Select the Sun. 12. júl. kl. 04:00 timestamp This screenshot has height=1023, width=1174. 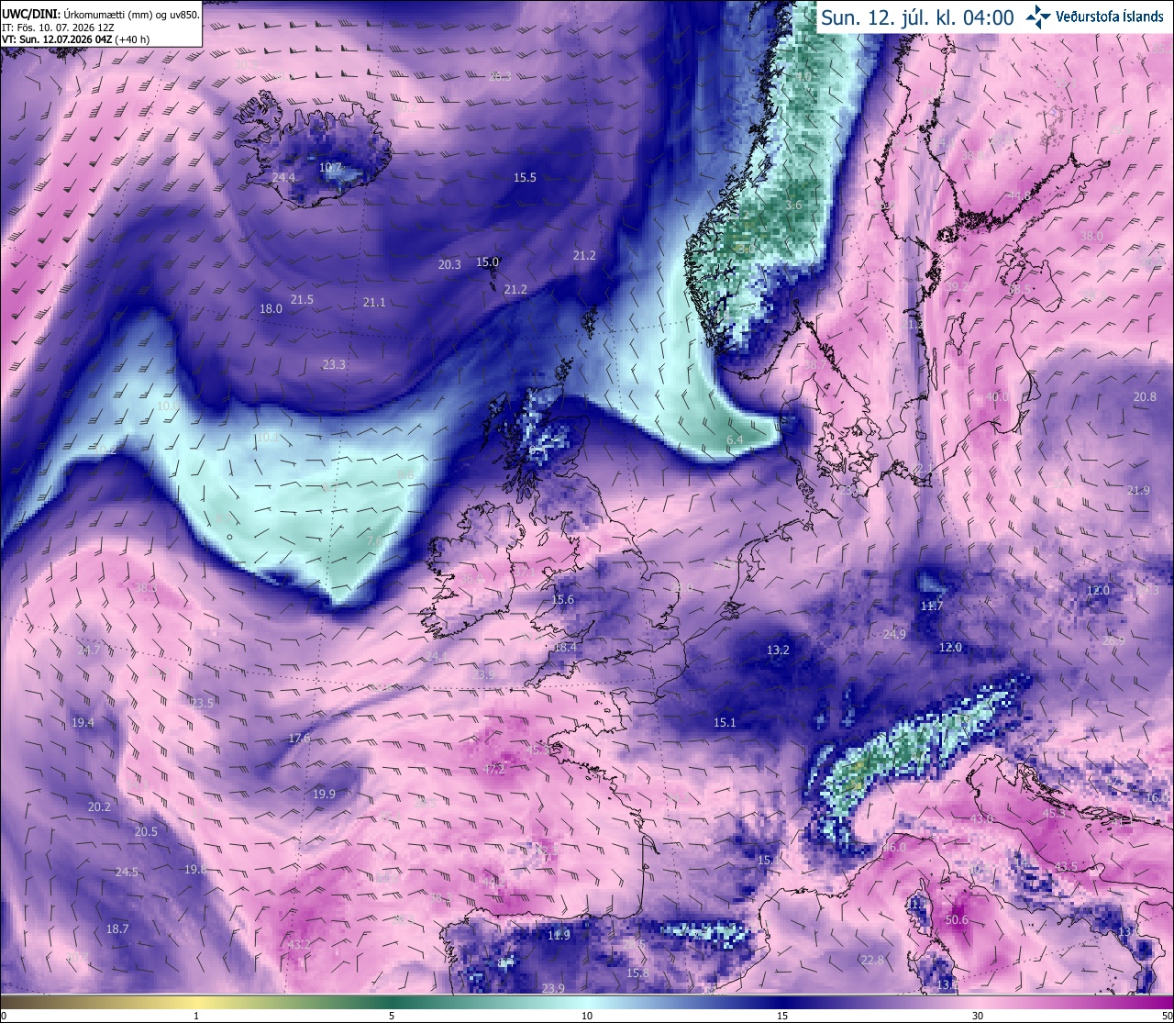(917, 17)
